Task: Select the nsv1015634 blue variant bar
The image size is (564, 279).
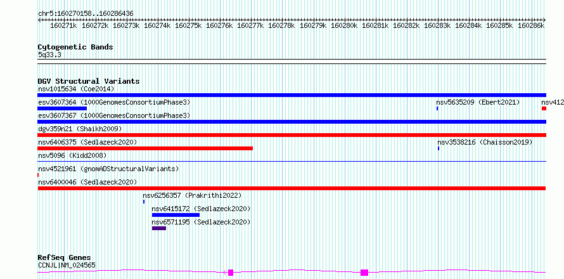Action: click(x=292, y=95)
